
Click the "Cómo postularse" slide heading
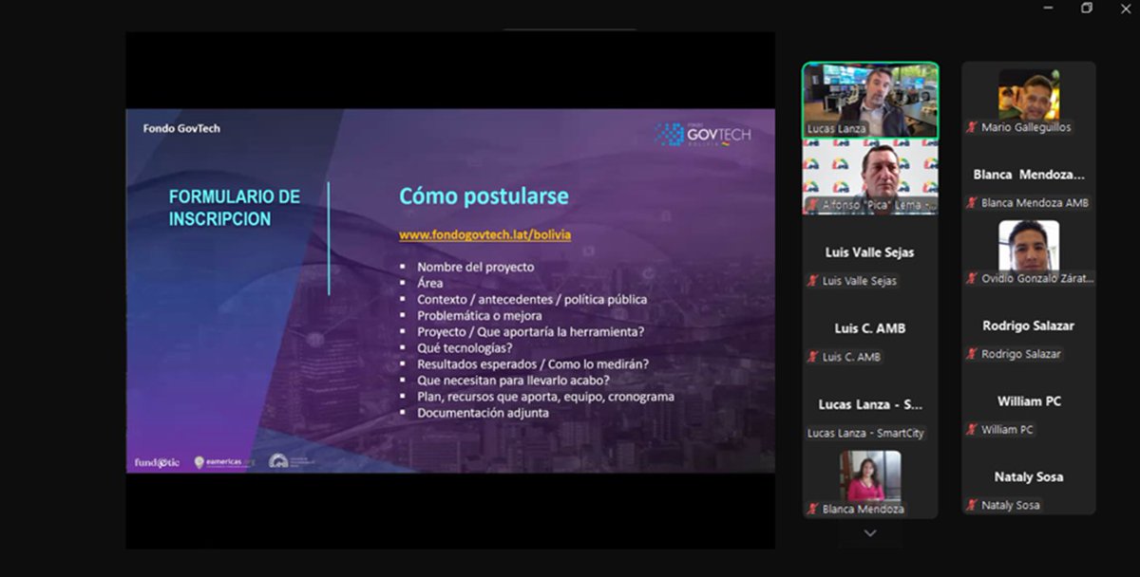click(x=484, y=196)
